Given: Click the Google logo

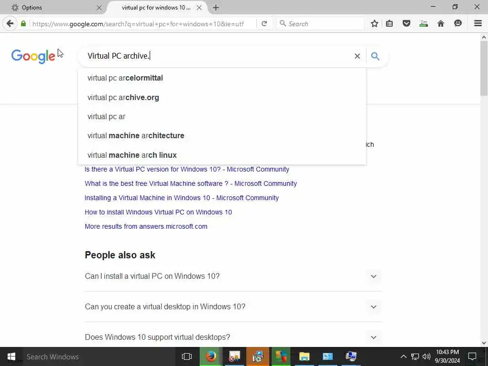Looking at the screenshot, I should (33, 56).
